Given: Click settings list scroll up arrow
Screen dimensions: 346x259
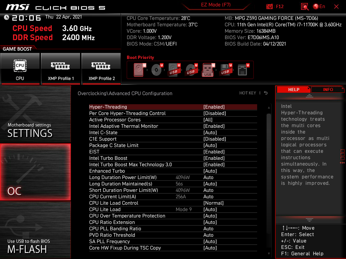Looking at the screenshot, I should pyautogui.click(x=269, y=108).
